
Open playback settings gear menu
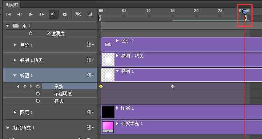[65, 15]
